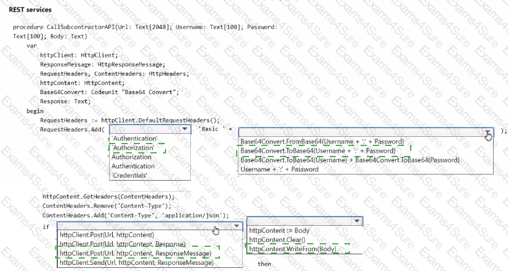The height and width of the screenshot is (271, 508).
Task: Select the httpContent.WriteFrom(Body) option
Action: [284, 249]
